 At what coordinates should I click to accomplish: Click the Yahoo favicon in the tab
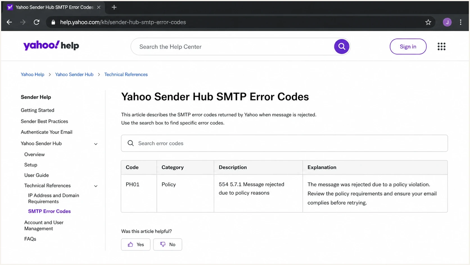[10, 7]
